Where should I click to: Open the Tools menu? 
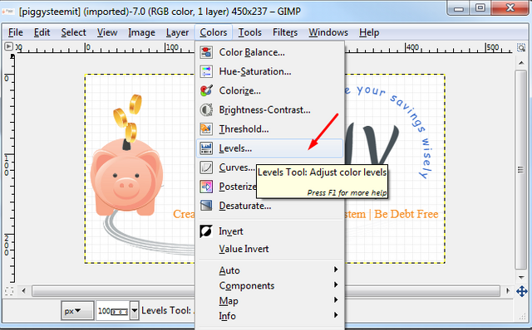coord(249,32)
